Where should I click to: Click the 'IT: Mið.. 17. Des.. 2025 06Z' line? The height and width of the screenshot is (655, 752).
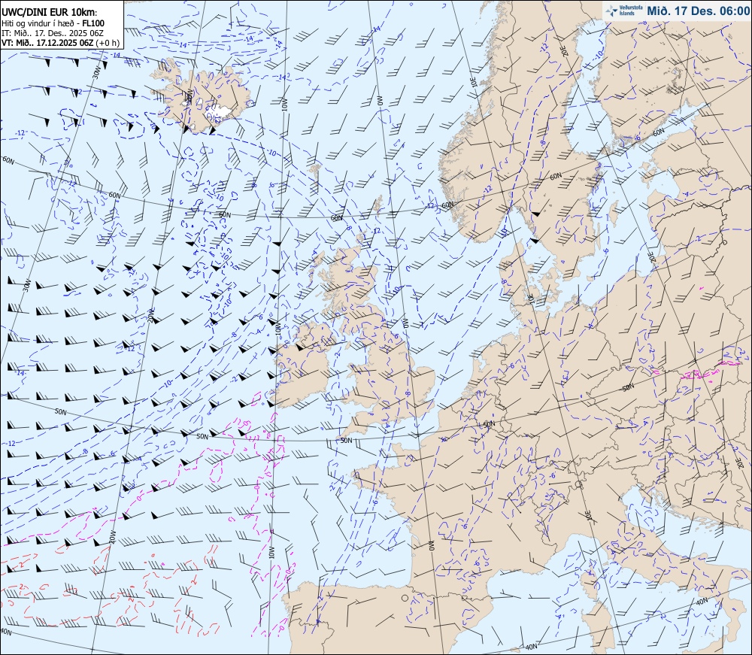pyautogui.click(x=53, y=32)
